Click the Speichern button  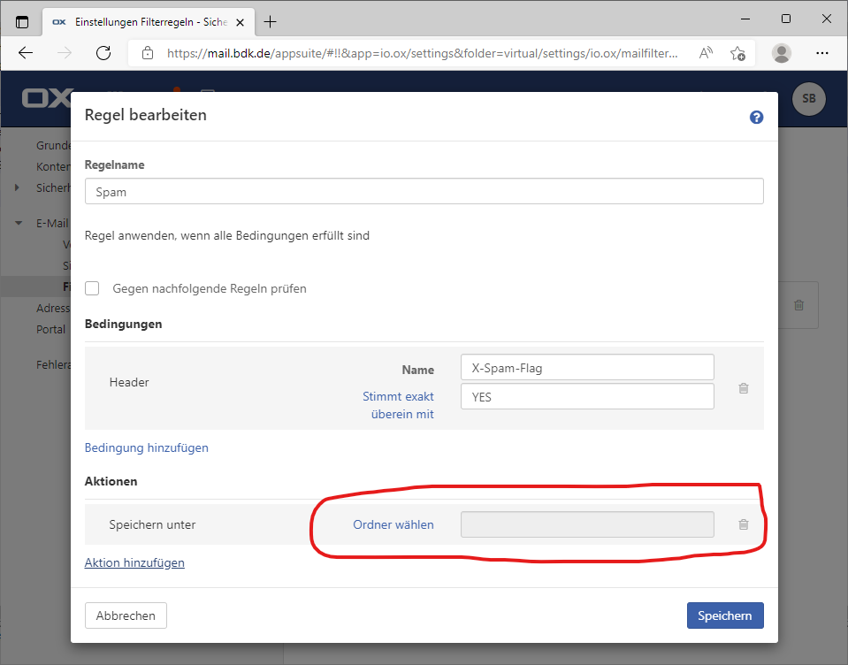point(724,615)
